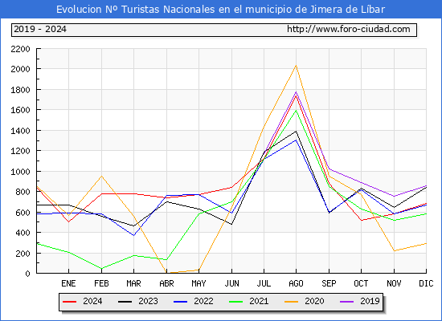442x321 pixels.
Task: Click the 1000 y-axis value
Action: tap(20, 172)
